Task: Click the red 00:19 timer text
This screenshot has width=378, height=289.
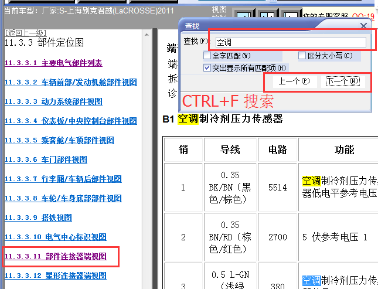Action: tap(363, 16)
